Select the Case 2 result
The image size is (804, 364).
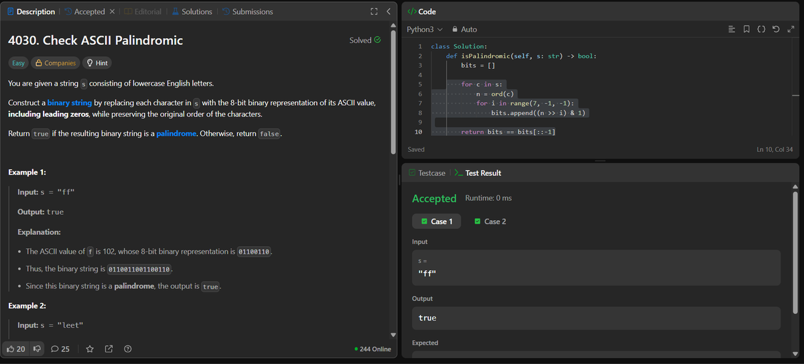(490, 221)
